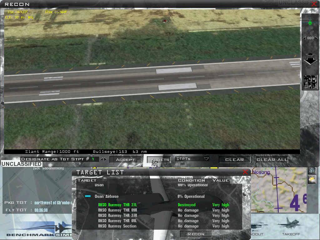Click the Pkg Tgt value text
The height and width of the screenshot is (240, 320).
[53, 202]
